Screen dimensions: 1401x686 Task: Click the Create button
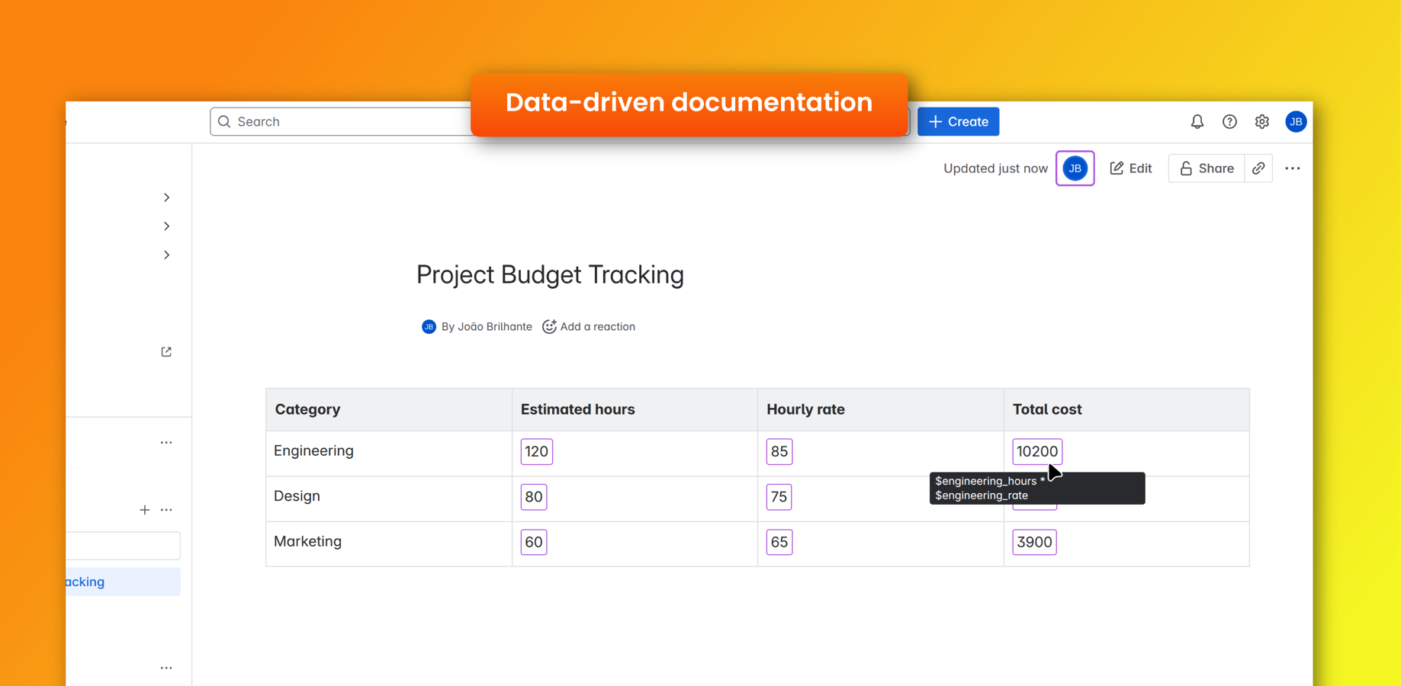[959, 122]
